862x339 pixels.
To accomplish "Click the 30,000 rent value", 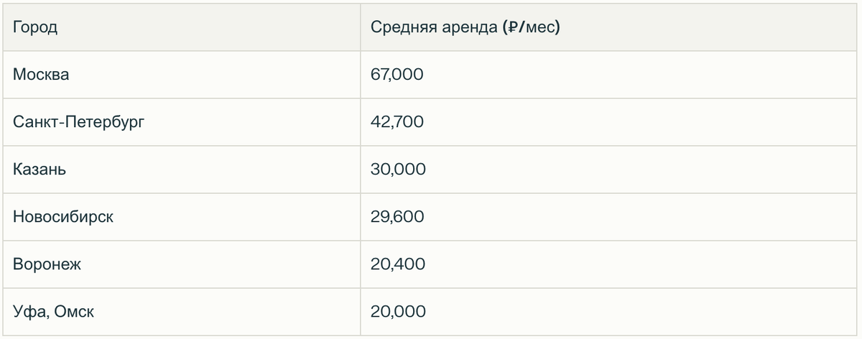I will [398, 169].
